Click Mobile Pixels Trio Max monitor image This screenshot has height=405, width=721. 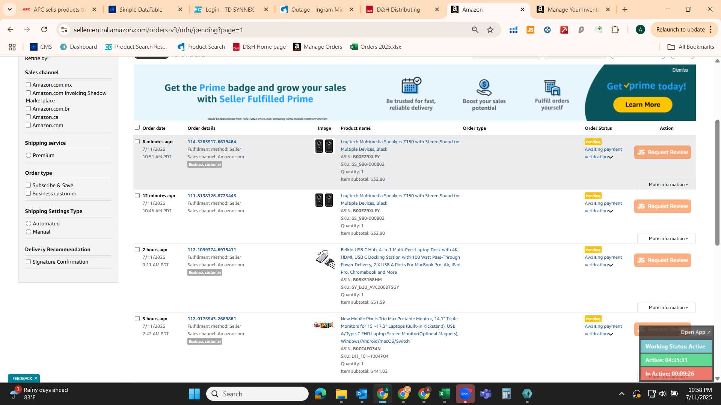point(324,325)
